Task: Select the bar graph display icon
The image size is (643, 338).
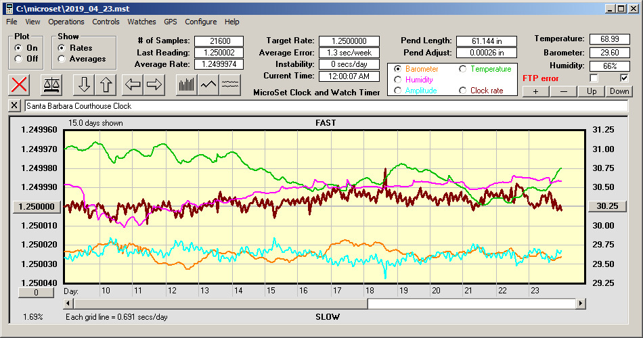Action: (187, 84)
